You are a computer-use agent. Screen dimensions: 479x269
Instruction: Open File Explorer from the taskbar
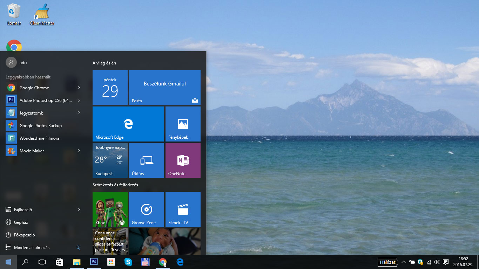pos(76,262)
